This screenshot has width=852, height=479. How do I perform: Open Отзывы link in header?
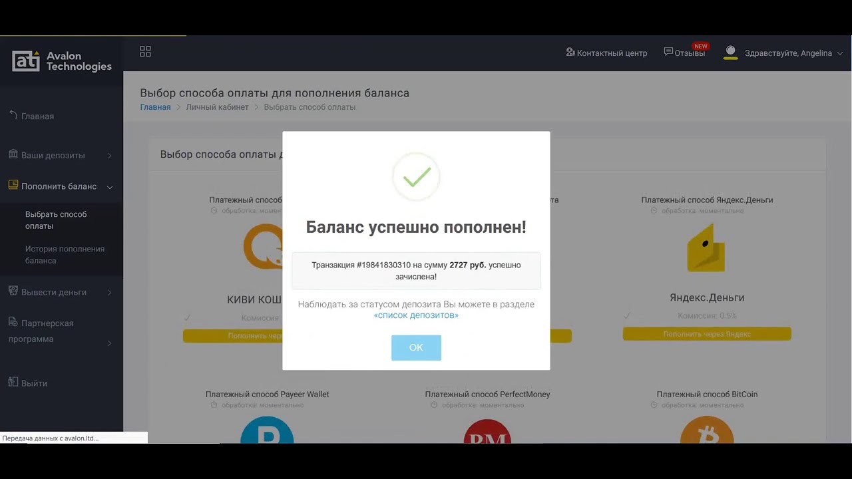click(690, 53)
